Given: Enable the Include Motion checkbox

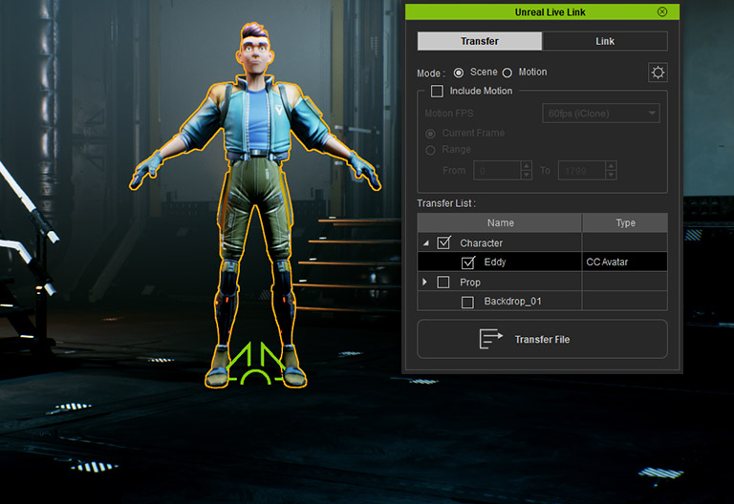Looking at the screenshot, I should [x=437, y=91].
